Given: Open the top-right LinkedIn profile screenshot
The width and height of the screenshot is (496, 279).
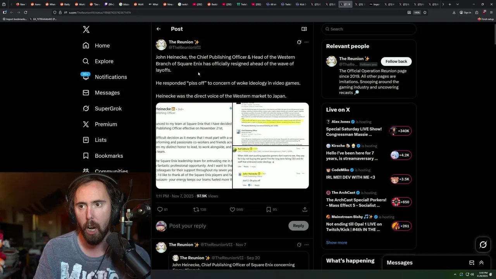Looking at the screenshot, I should pyautogui.click(x=271, y=124).
